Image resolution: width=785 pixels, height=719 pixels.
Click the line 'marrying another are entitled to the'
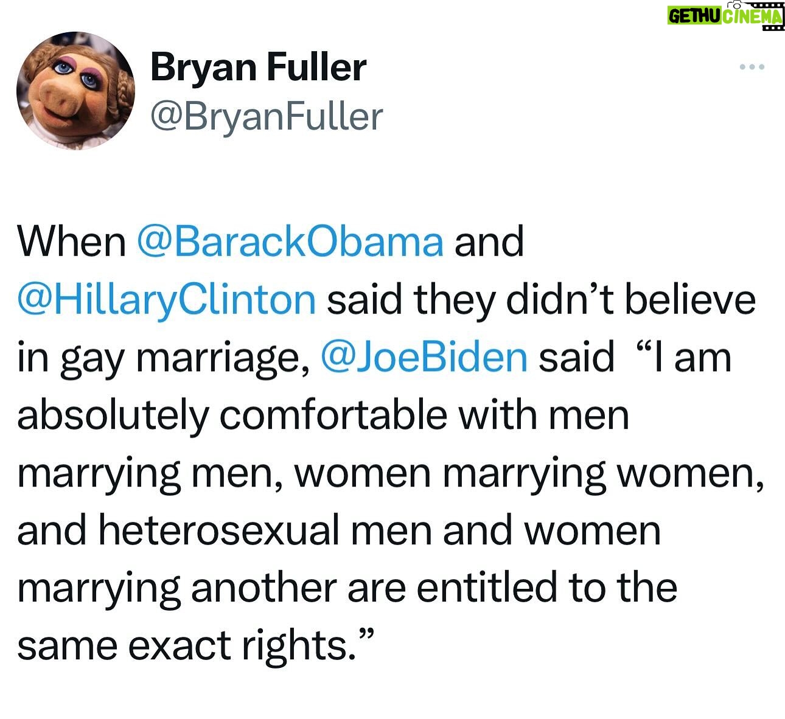pos(347,588)
